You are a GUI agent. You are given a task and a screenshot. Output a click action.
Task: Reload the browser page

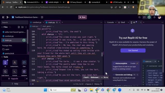11,7
